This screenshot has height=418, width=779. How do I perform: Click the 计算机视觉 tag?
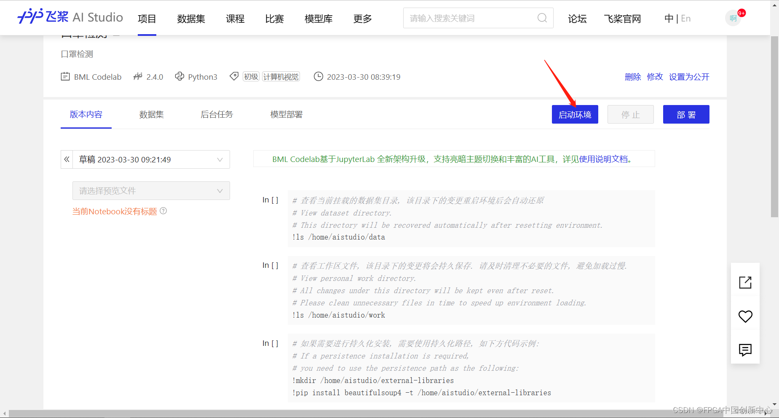281,77
